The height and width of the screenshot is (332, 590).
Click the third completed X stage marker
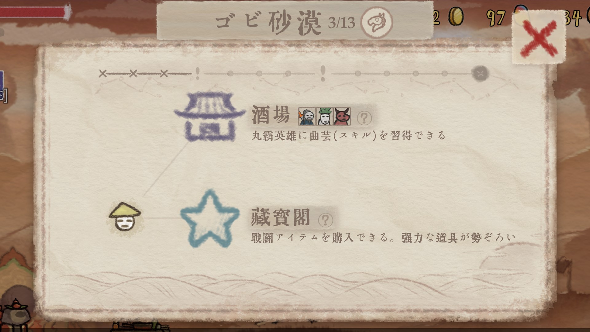click(164, 73)
